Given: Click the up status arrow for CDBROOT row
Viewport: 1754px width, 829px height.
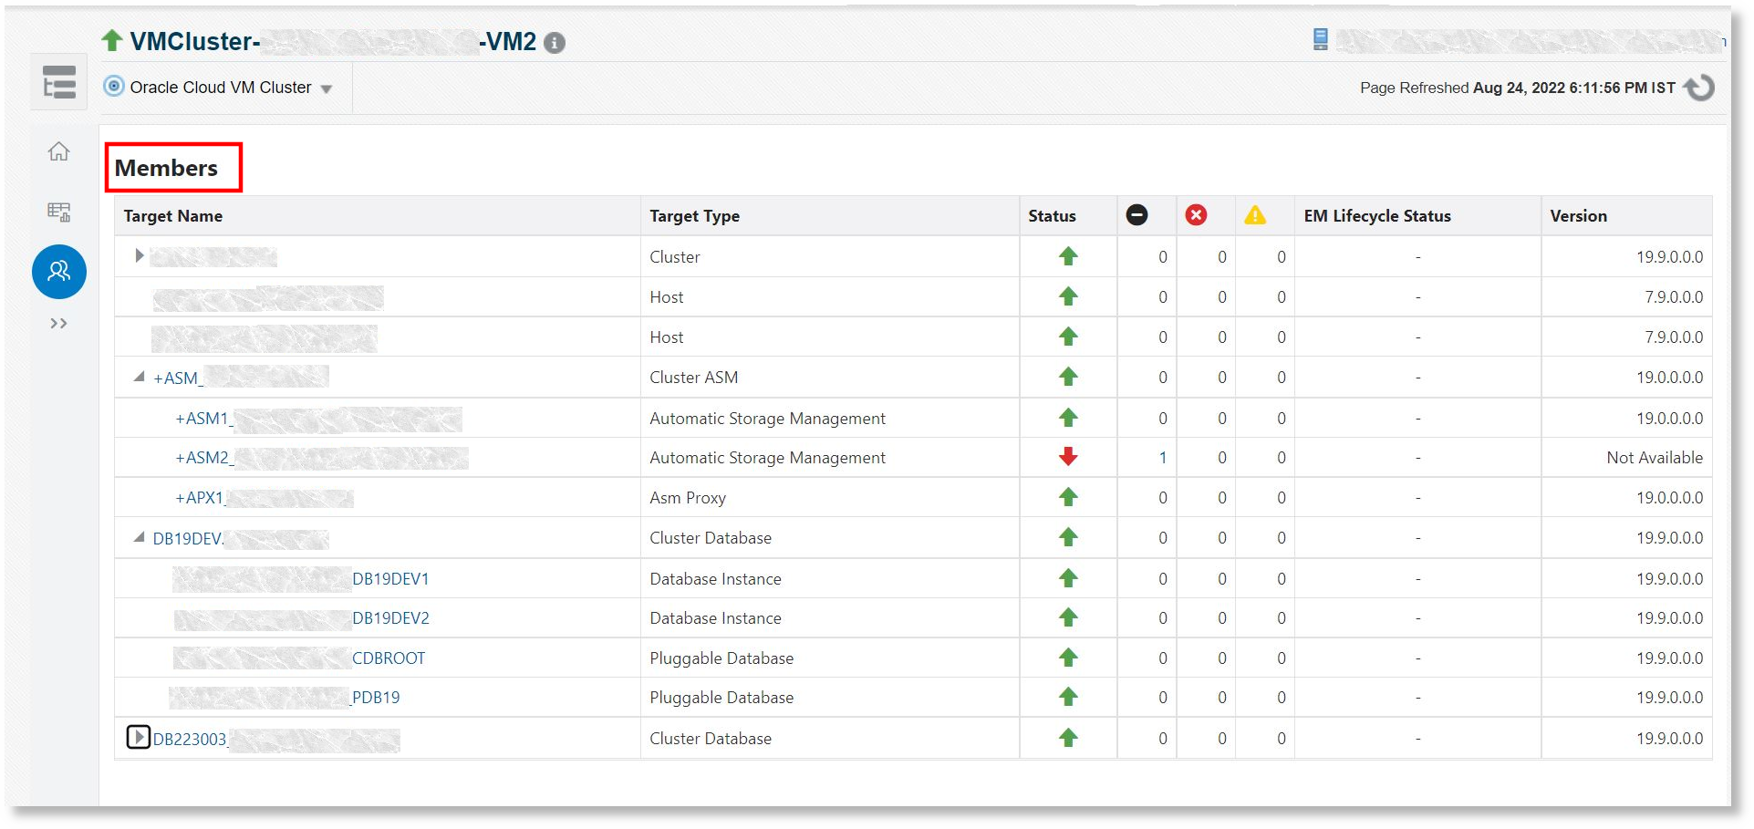Looking at the screenshot, I should [x=1068, y=658].
